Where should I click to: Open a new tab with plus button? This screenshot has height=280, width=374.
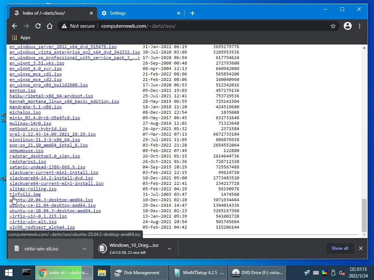coord(192,13)
